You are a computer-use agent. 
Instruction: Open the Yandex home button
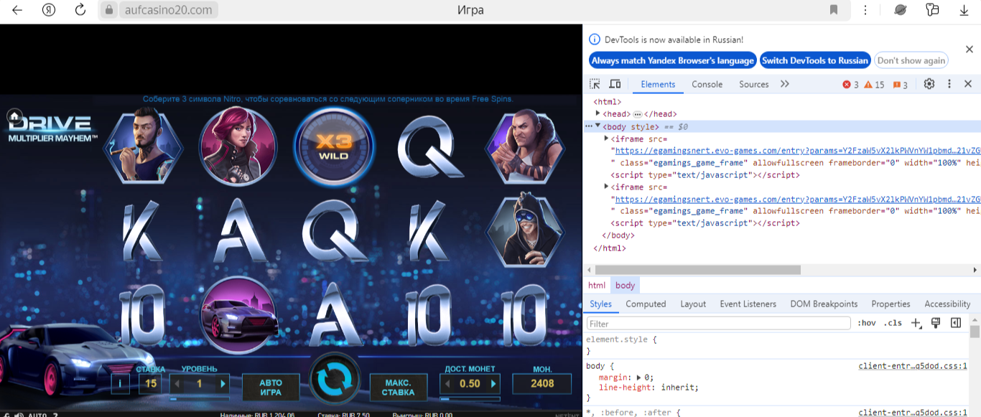click(x=49, y=10)
